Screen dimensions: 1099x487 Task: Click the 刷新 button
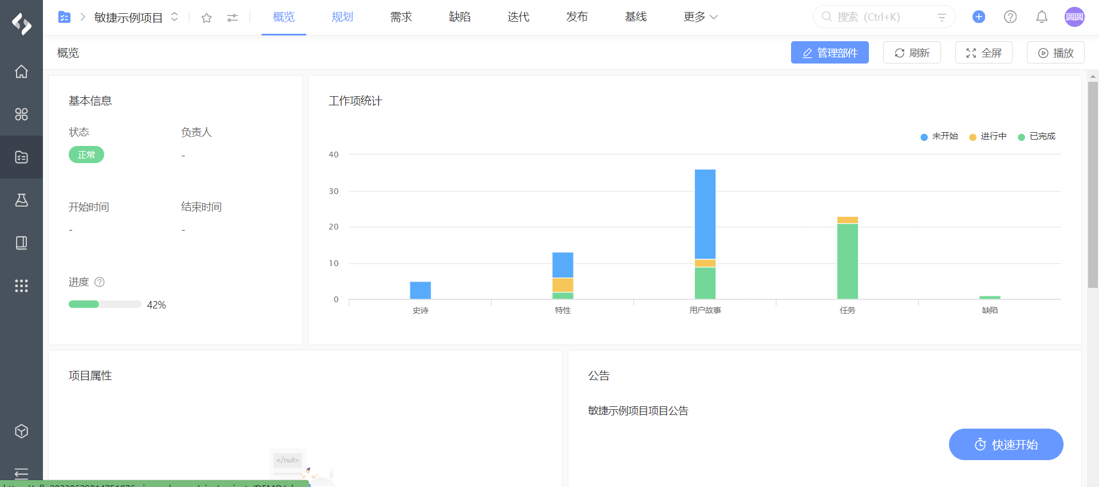912,53
